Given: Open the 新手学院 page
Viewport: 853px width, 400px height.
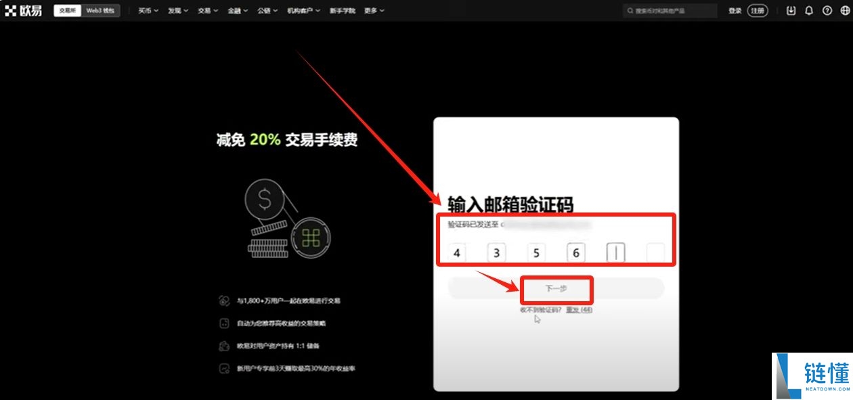Looking at the screenshot, I should 343,11.
